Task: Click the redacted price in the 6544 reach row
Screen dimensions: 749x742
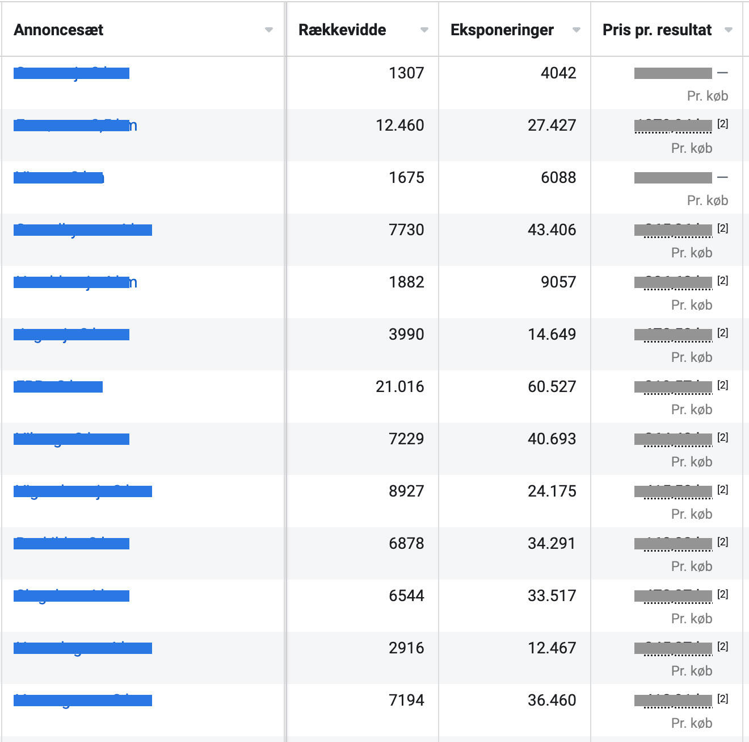Action: click(x=673, y=595)
